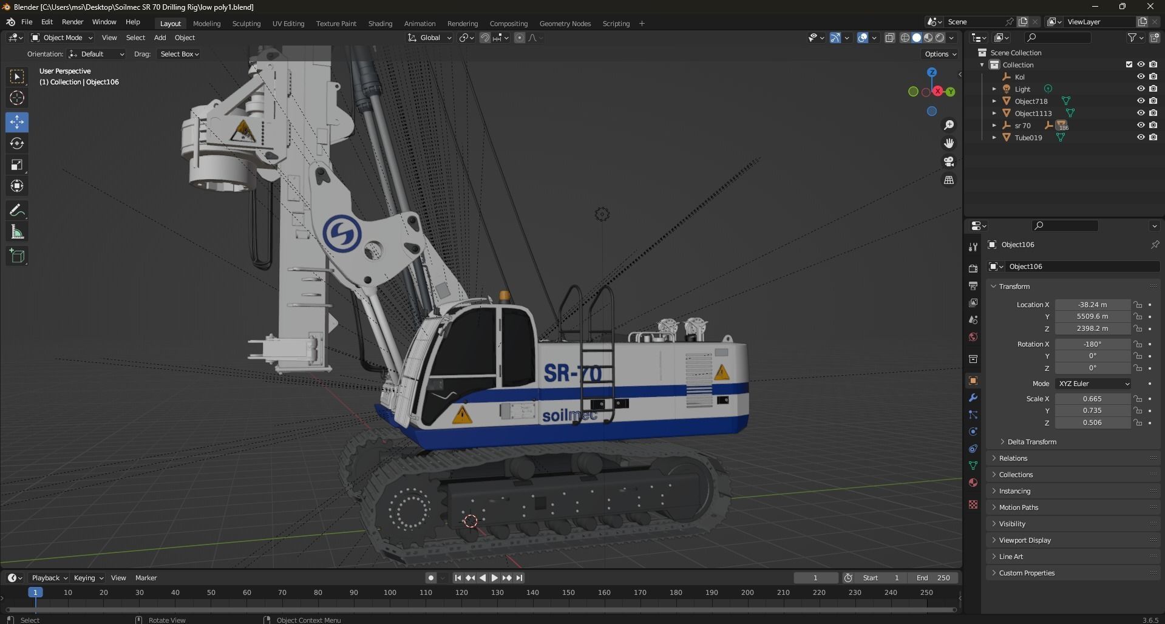Open the Material properties tab
The image size is (1165, 624).
point(973,483)
